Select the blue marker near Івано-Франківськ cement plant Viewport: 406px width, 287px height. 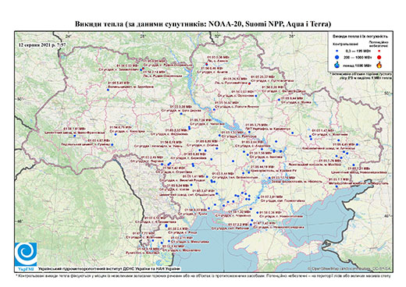click(75, 136)
